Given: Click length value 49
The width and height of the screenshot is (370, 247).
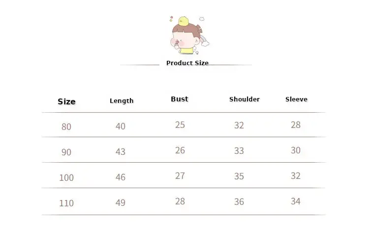Looking at the screenshot, I should pyautogui.click(x=121, y=202).
